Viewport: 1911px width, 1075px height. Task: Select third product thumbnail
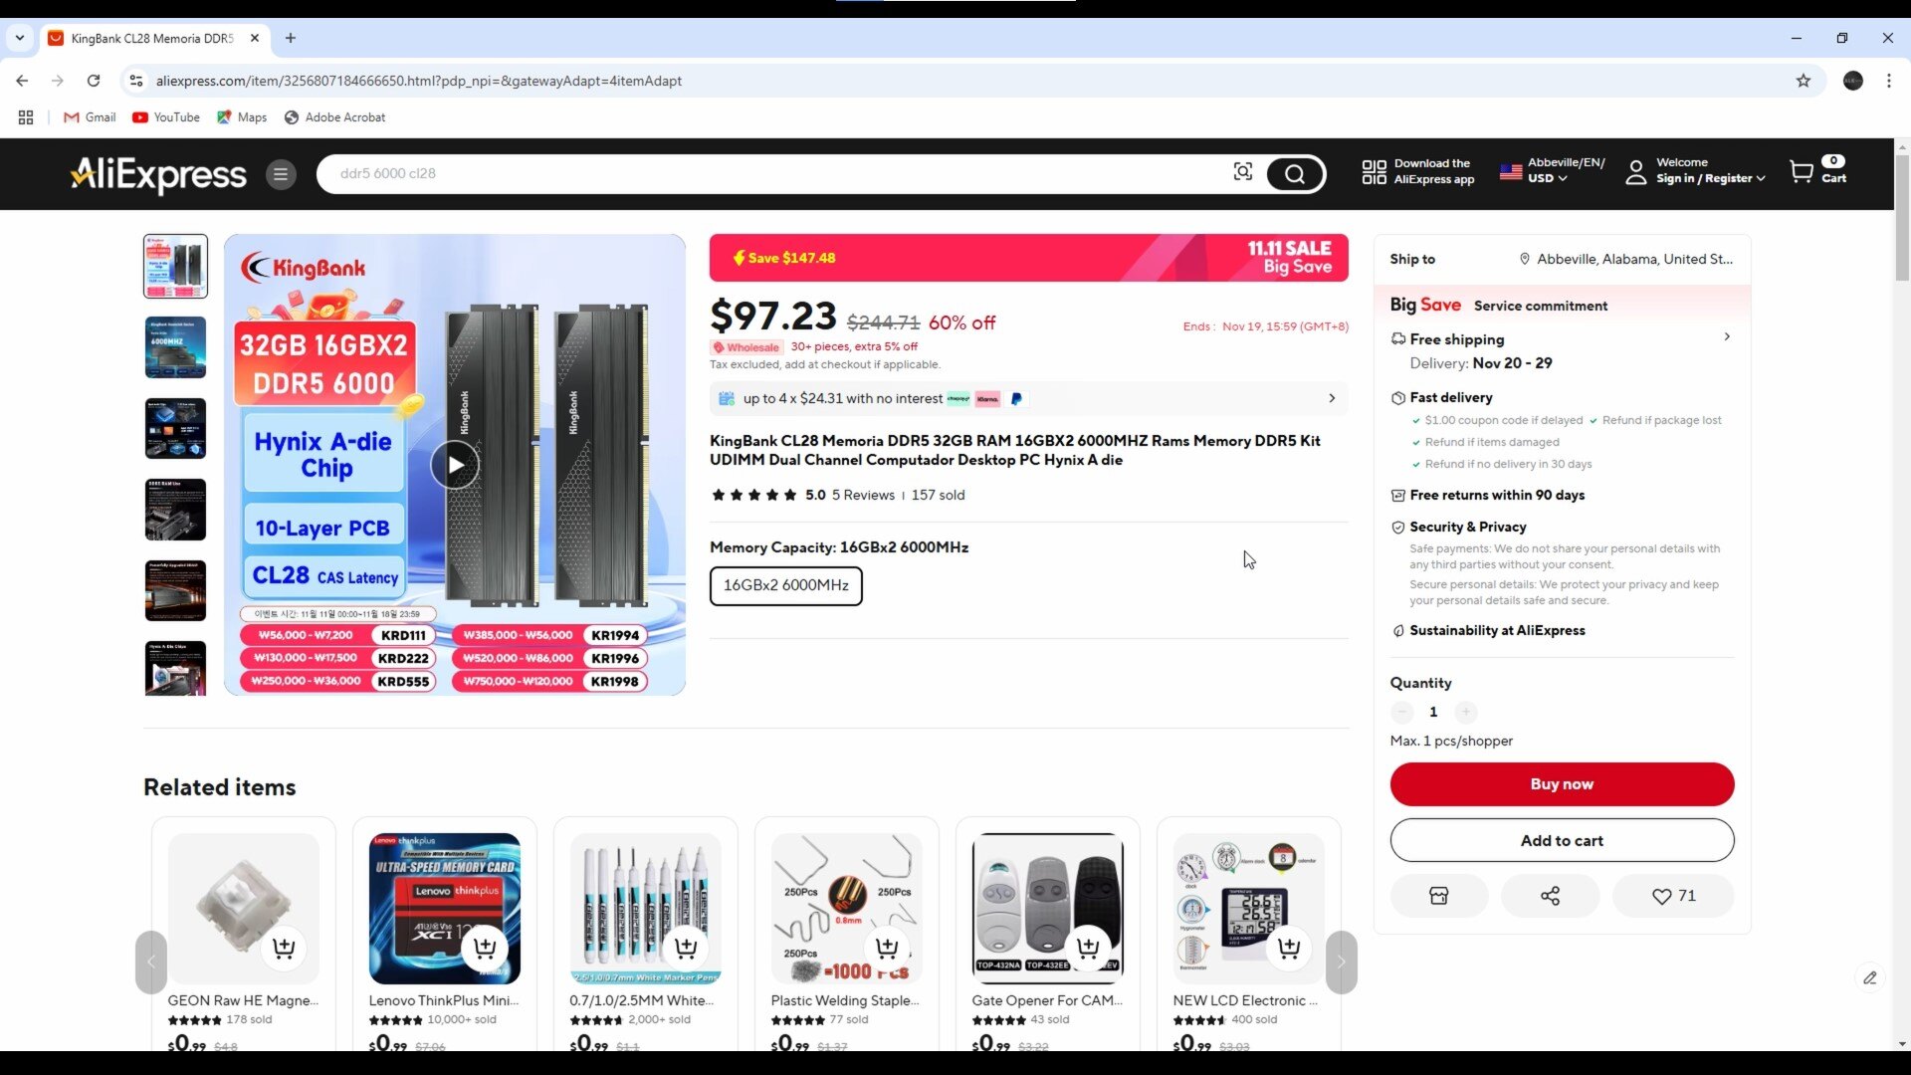click(x=175, y=429)
